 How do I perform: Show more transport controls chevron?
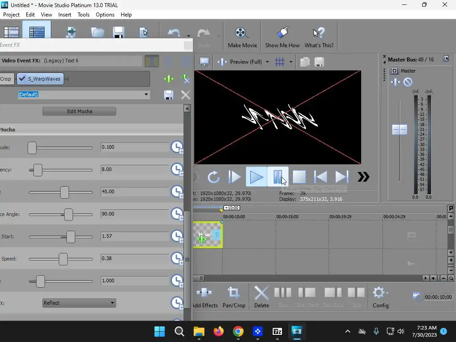[363, 177]
